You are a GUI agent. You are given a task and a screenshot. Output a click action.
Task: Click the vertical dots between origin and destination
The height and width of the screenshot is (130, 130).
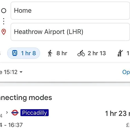point(4,21)
